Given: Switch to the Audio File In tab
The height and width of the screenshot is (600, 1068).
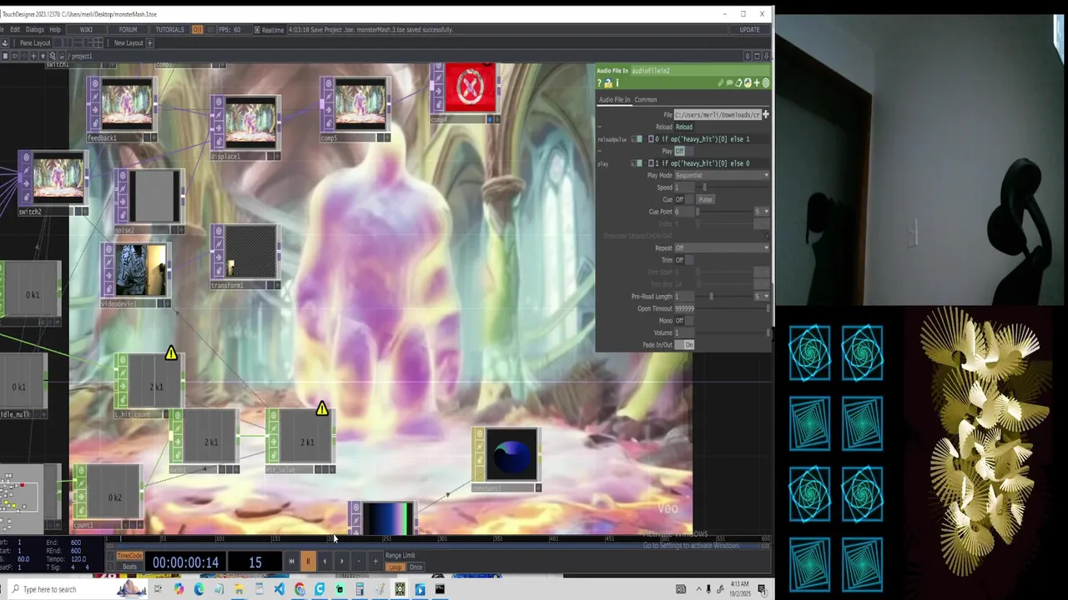Looking at the screenshot, I should click(614, 100).
